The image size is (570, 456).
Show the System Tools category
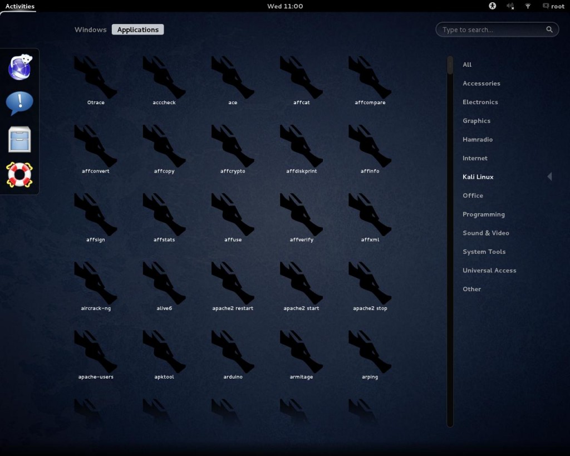[484, 252]
